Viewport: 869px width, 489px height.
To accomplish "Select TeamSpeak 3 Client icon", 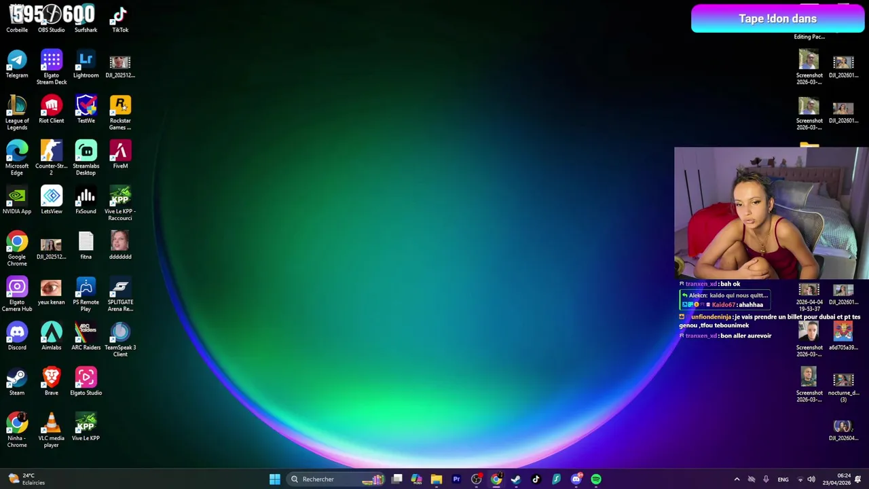I will (120, 340).
